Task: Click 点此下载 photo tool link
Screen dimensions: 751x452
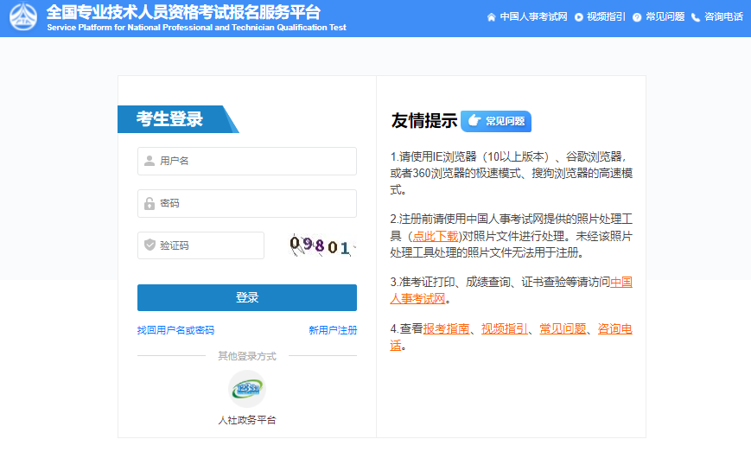Action: point(436,235)
